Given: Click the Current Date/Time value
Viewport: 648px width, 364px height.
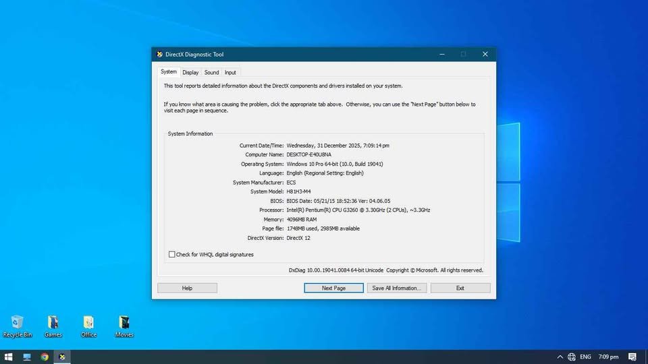Looking at the screenshot, I should [337, 146].
